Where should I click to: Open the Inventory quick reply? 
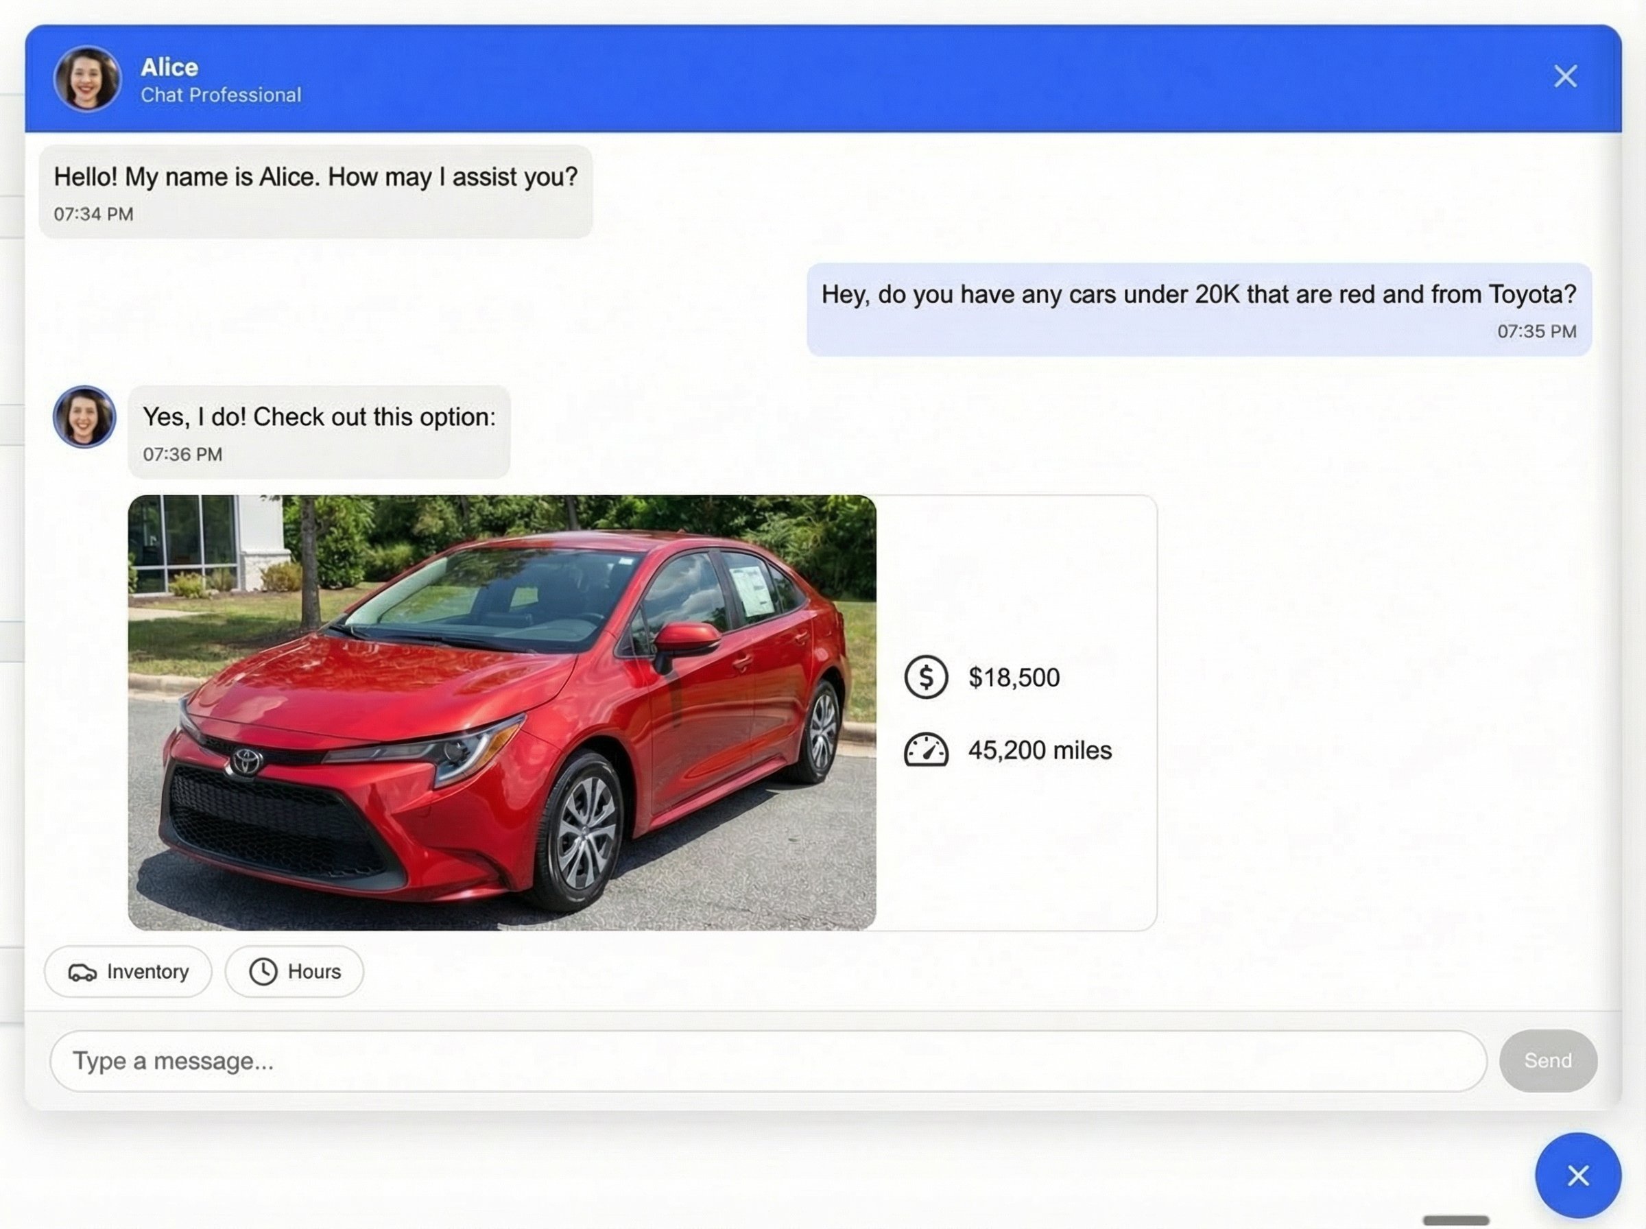128,972
